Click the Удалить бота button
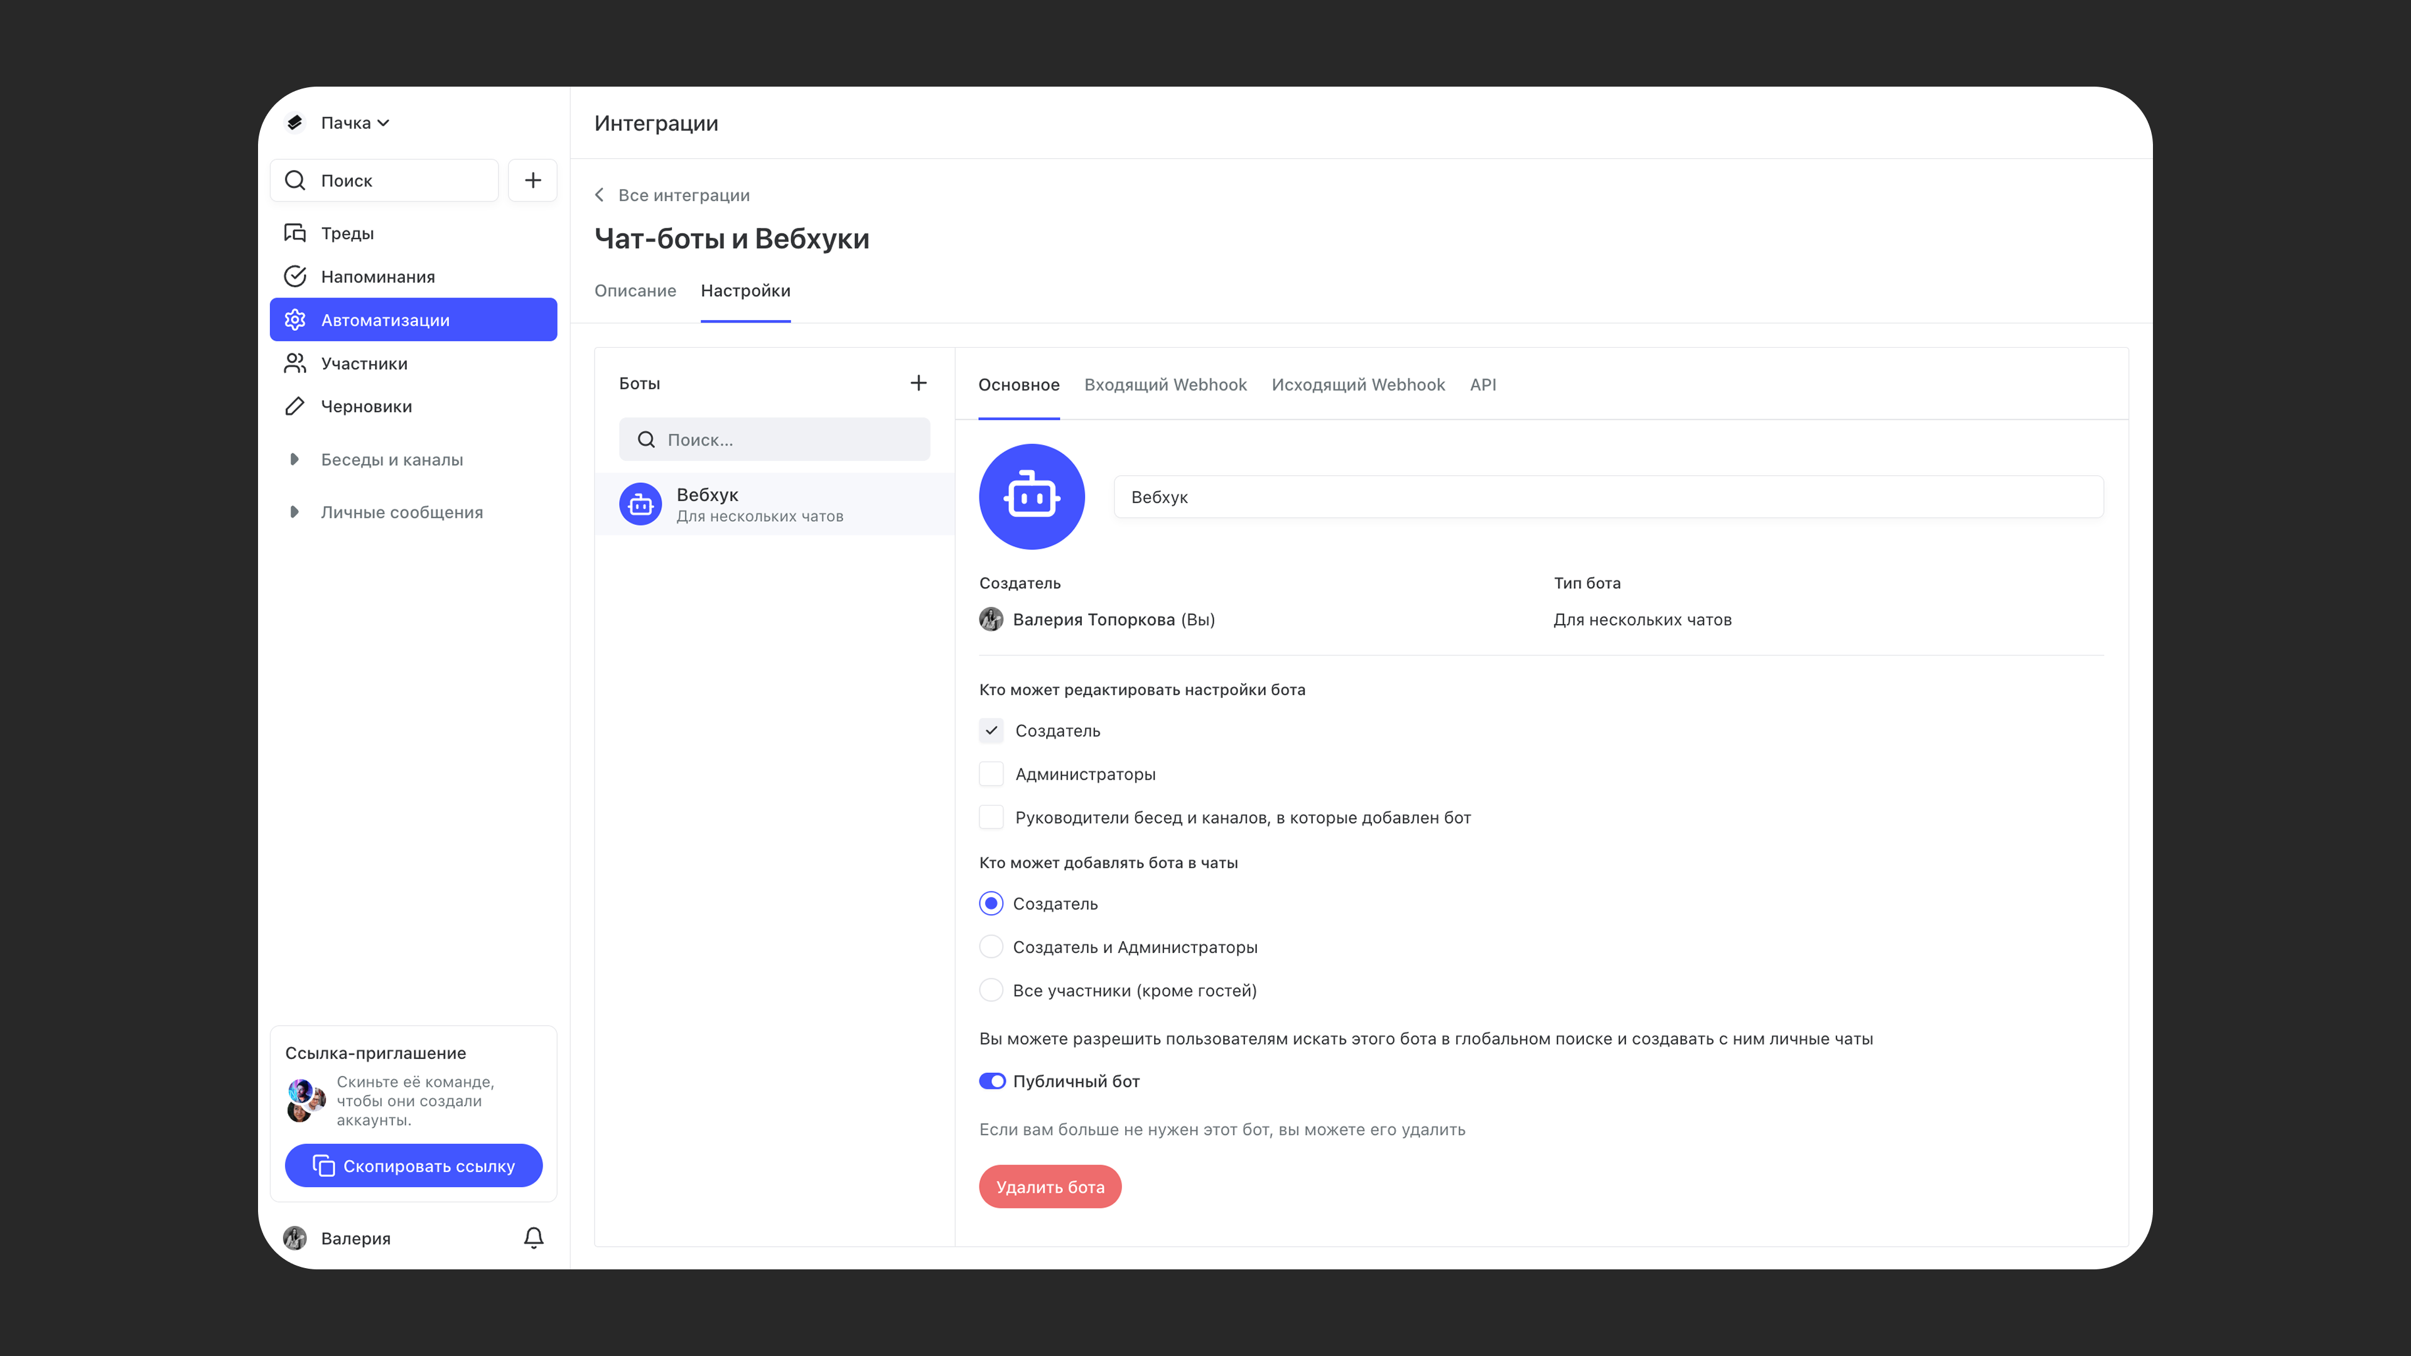Screen dimensions: 2411x1356 1050,1186
